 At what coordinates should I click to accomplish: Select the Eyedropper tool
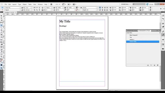tap(1, 52)
